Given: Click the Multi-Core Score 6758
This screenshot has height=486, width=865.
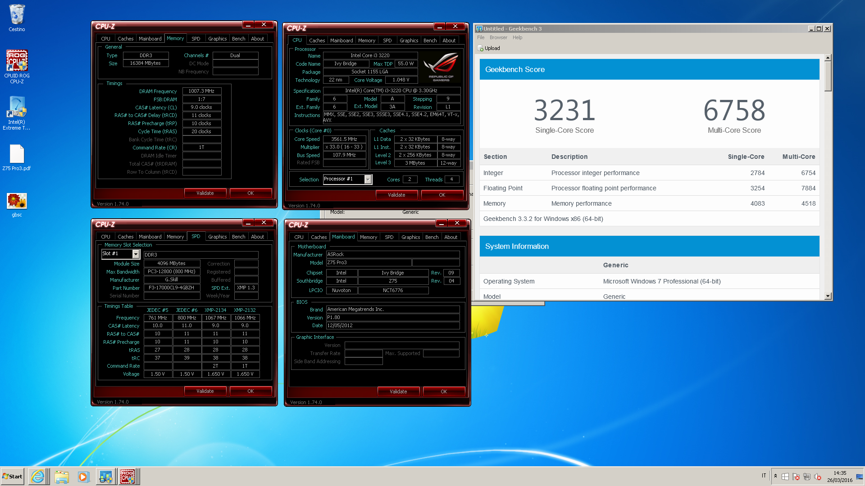Looking at the screenshot, I should (734, 110).
